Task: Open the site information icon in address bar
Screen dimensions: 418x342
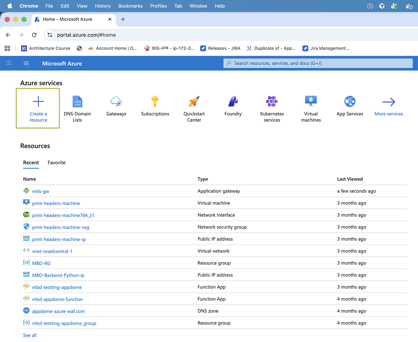Action: (50, 35)
